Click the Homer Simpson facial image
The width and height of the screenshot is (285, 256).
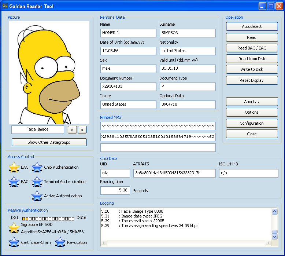49,73
